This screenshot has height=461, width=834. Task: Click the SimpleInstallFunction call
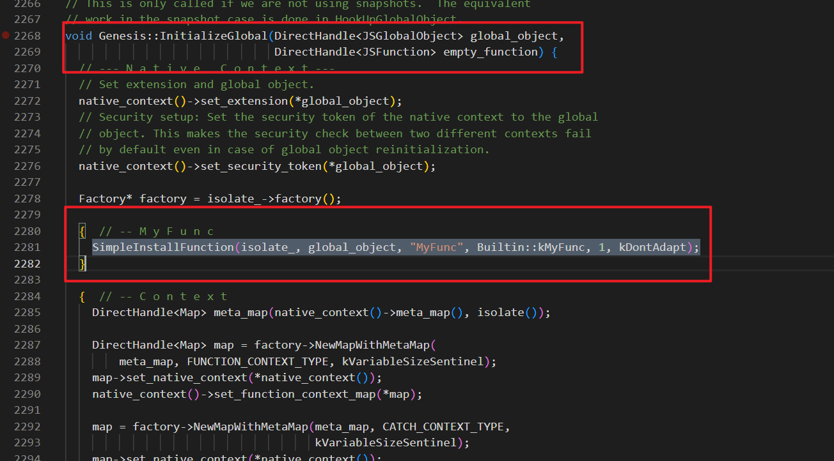[x=162, y=247]
